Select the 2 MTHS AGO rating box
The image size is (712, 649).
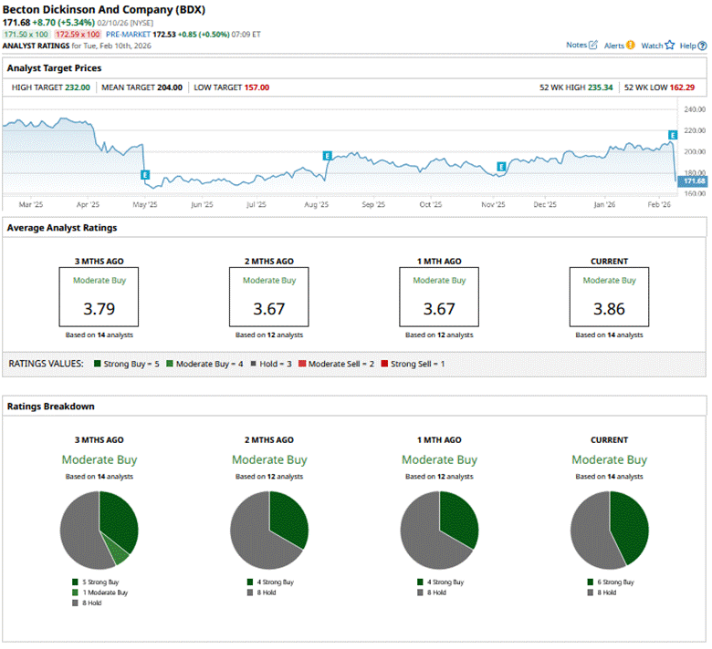click(x=268, y=297)
